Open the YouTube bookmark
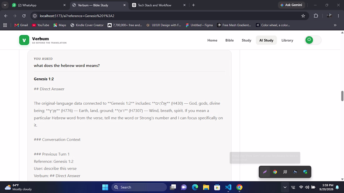Viewport: 344px width, 193px height. [41, 25]
